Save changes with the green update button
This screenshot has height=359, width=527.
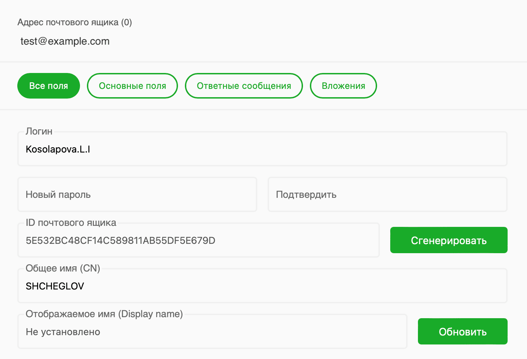click(x=463, y=331)
